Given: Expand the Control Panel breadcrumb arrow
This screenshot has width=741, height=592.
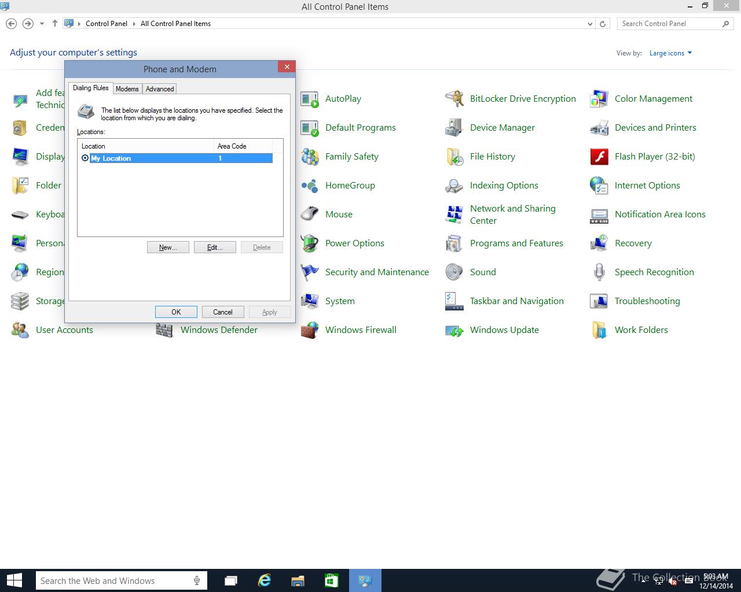Looking at the screenshot, I should pyautogui.click(x=134, y=24).
